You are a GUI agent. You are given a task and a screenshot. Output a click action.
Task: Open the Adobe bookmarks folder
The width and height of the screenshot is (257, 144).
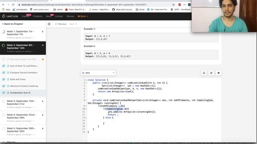coord(58,10)
